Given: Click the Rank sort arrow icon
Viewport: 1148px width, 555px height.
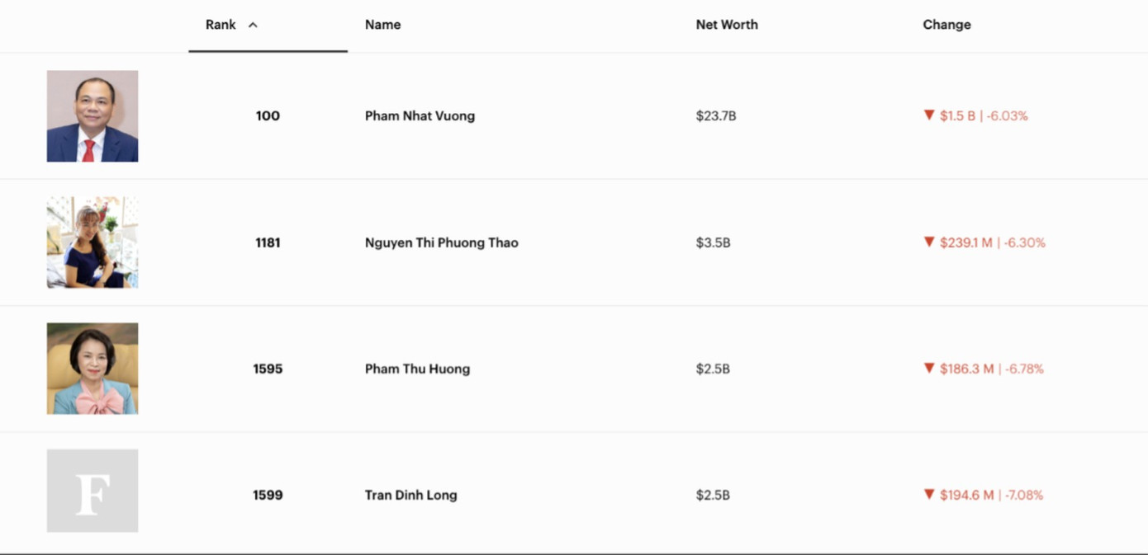Looking at the screenshot, I should 253,26.
